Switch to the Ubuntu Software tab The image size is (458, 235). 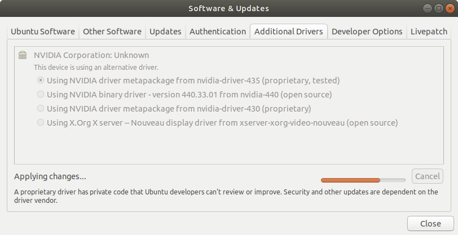click(x=43, y=32)
